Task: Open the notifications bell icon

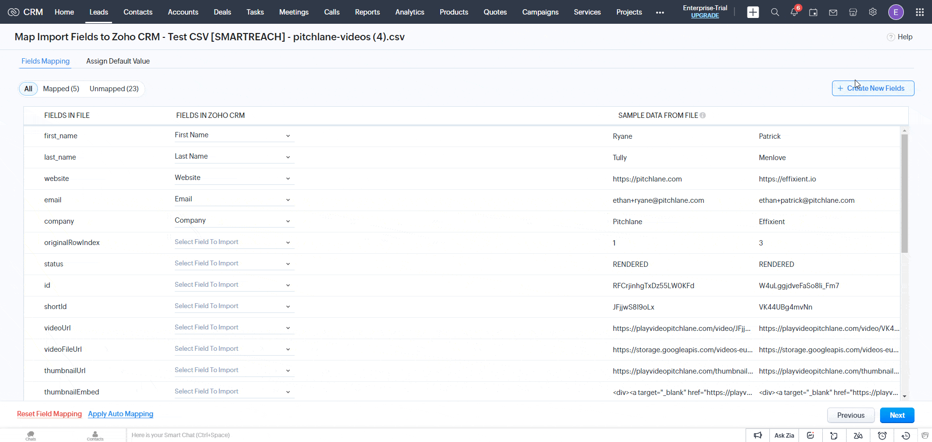Action: (x=794, y=12)
